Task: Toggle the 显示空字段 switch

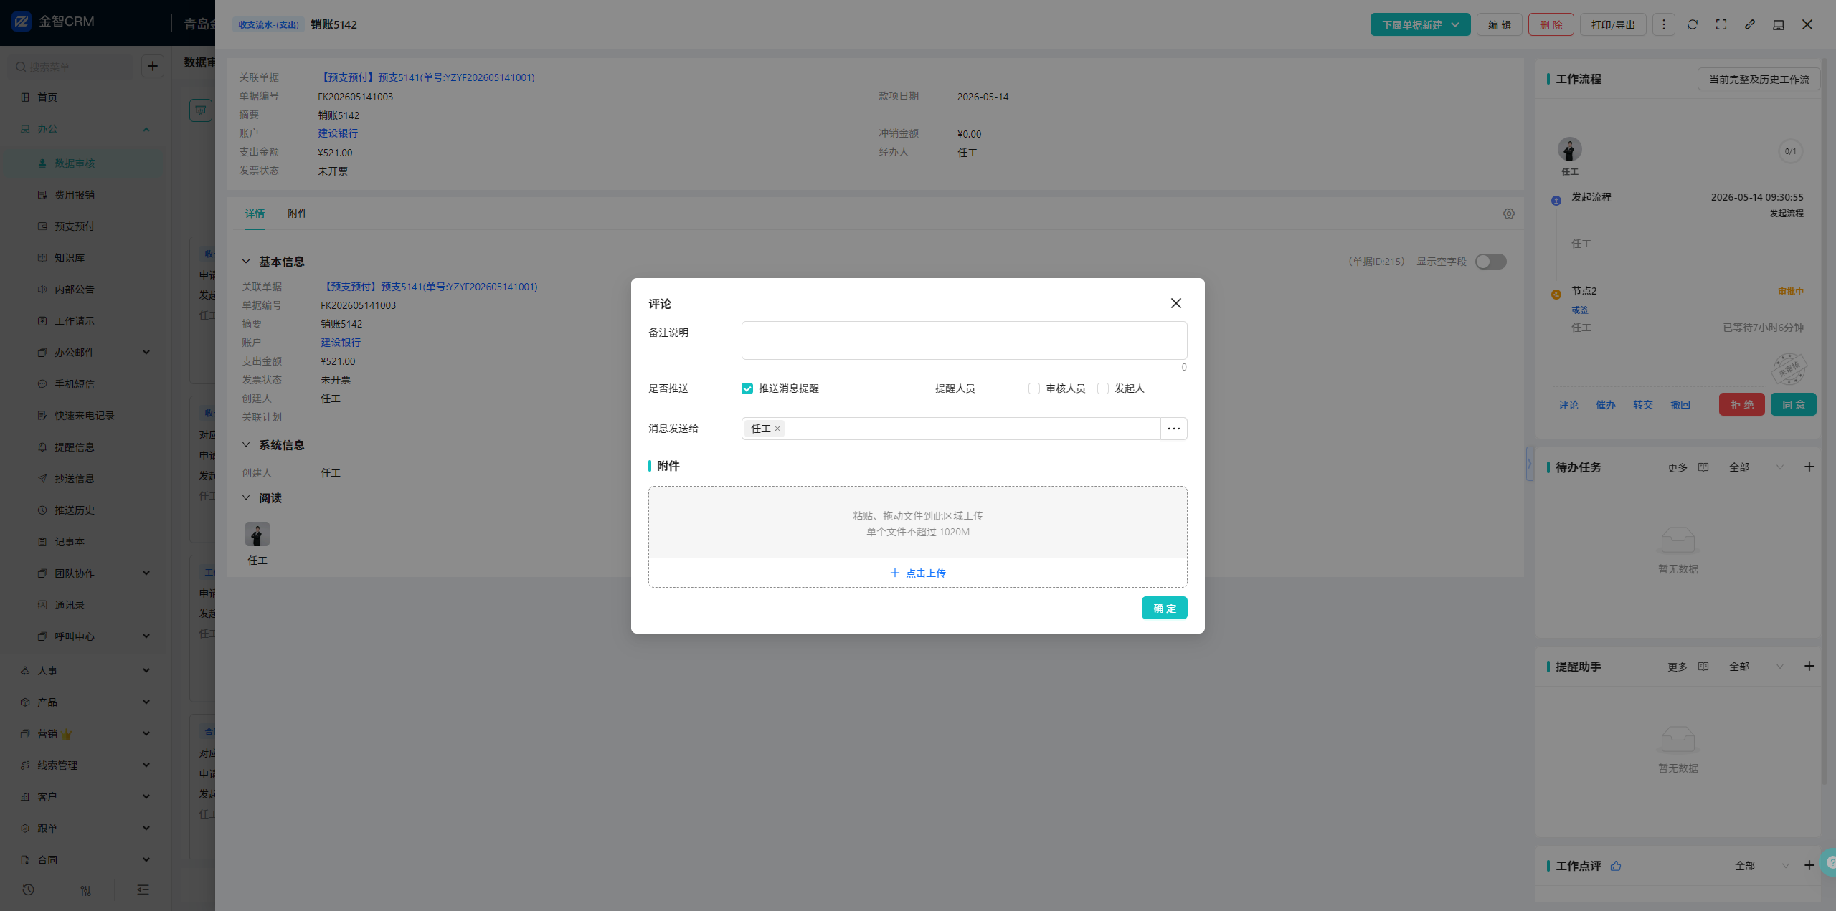Action: tap(1491, 262)
